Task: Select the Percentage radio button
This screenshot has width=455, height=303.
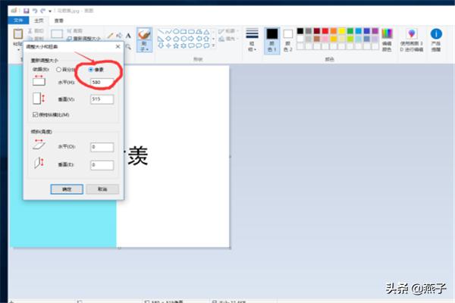Action: (x=58, y=70)
